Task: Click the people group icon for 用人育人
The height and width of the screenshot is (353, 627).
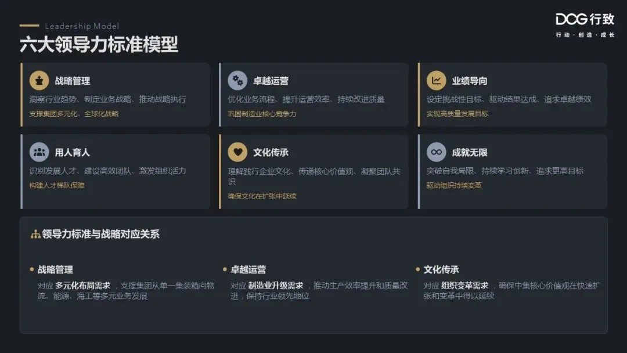Action: tap(39, 152)
